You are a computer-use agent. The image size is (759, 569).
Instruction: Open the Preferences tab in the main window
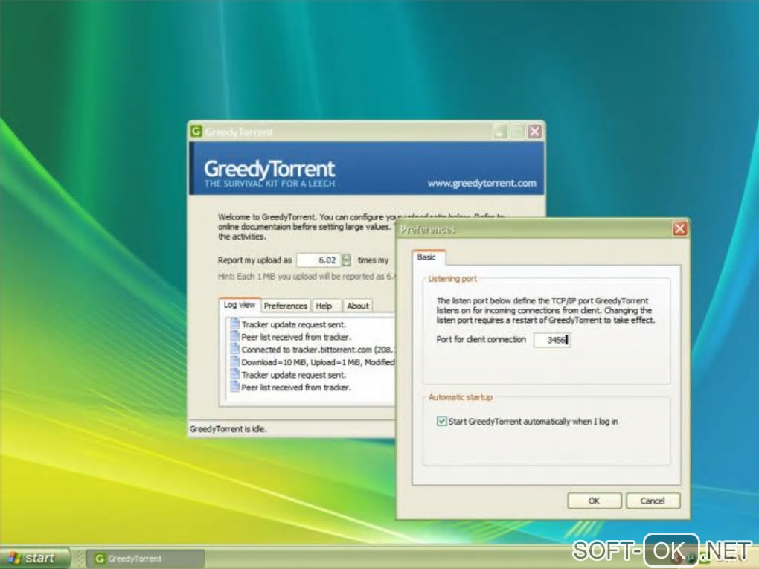[285, 306]
